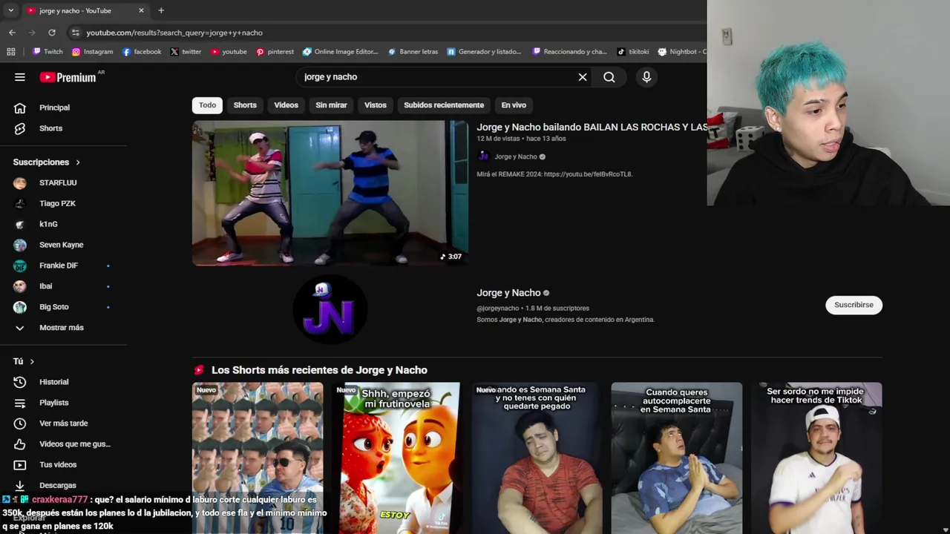Open site information icon in address bar
Image resolution: width=950 pixels, height=534 pixels.
tap(75, 33)
